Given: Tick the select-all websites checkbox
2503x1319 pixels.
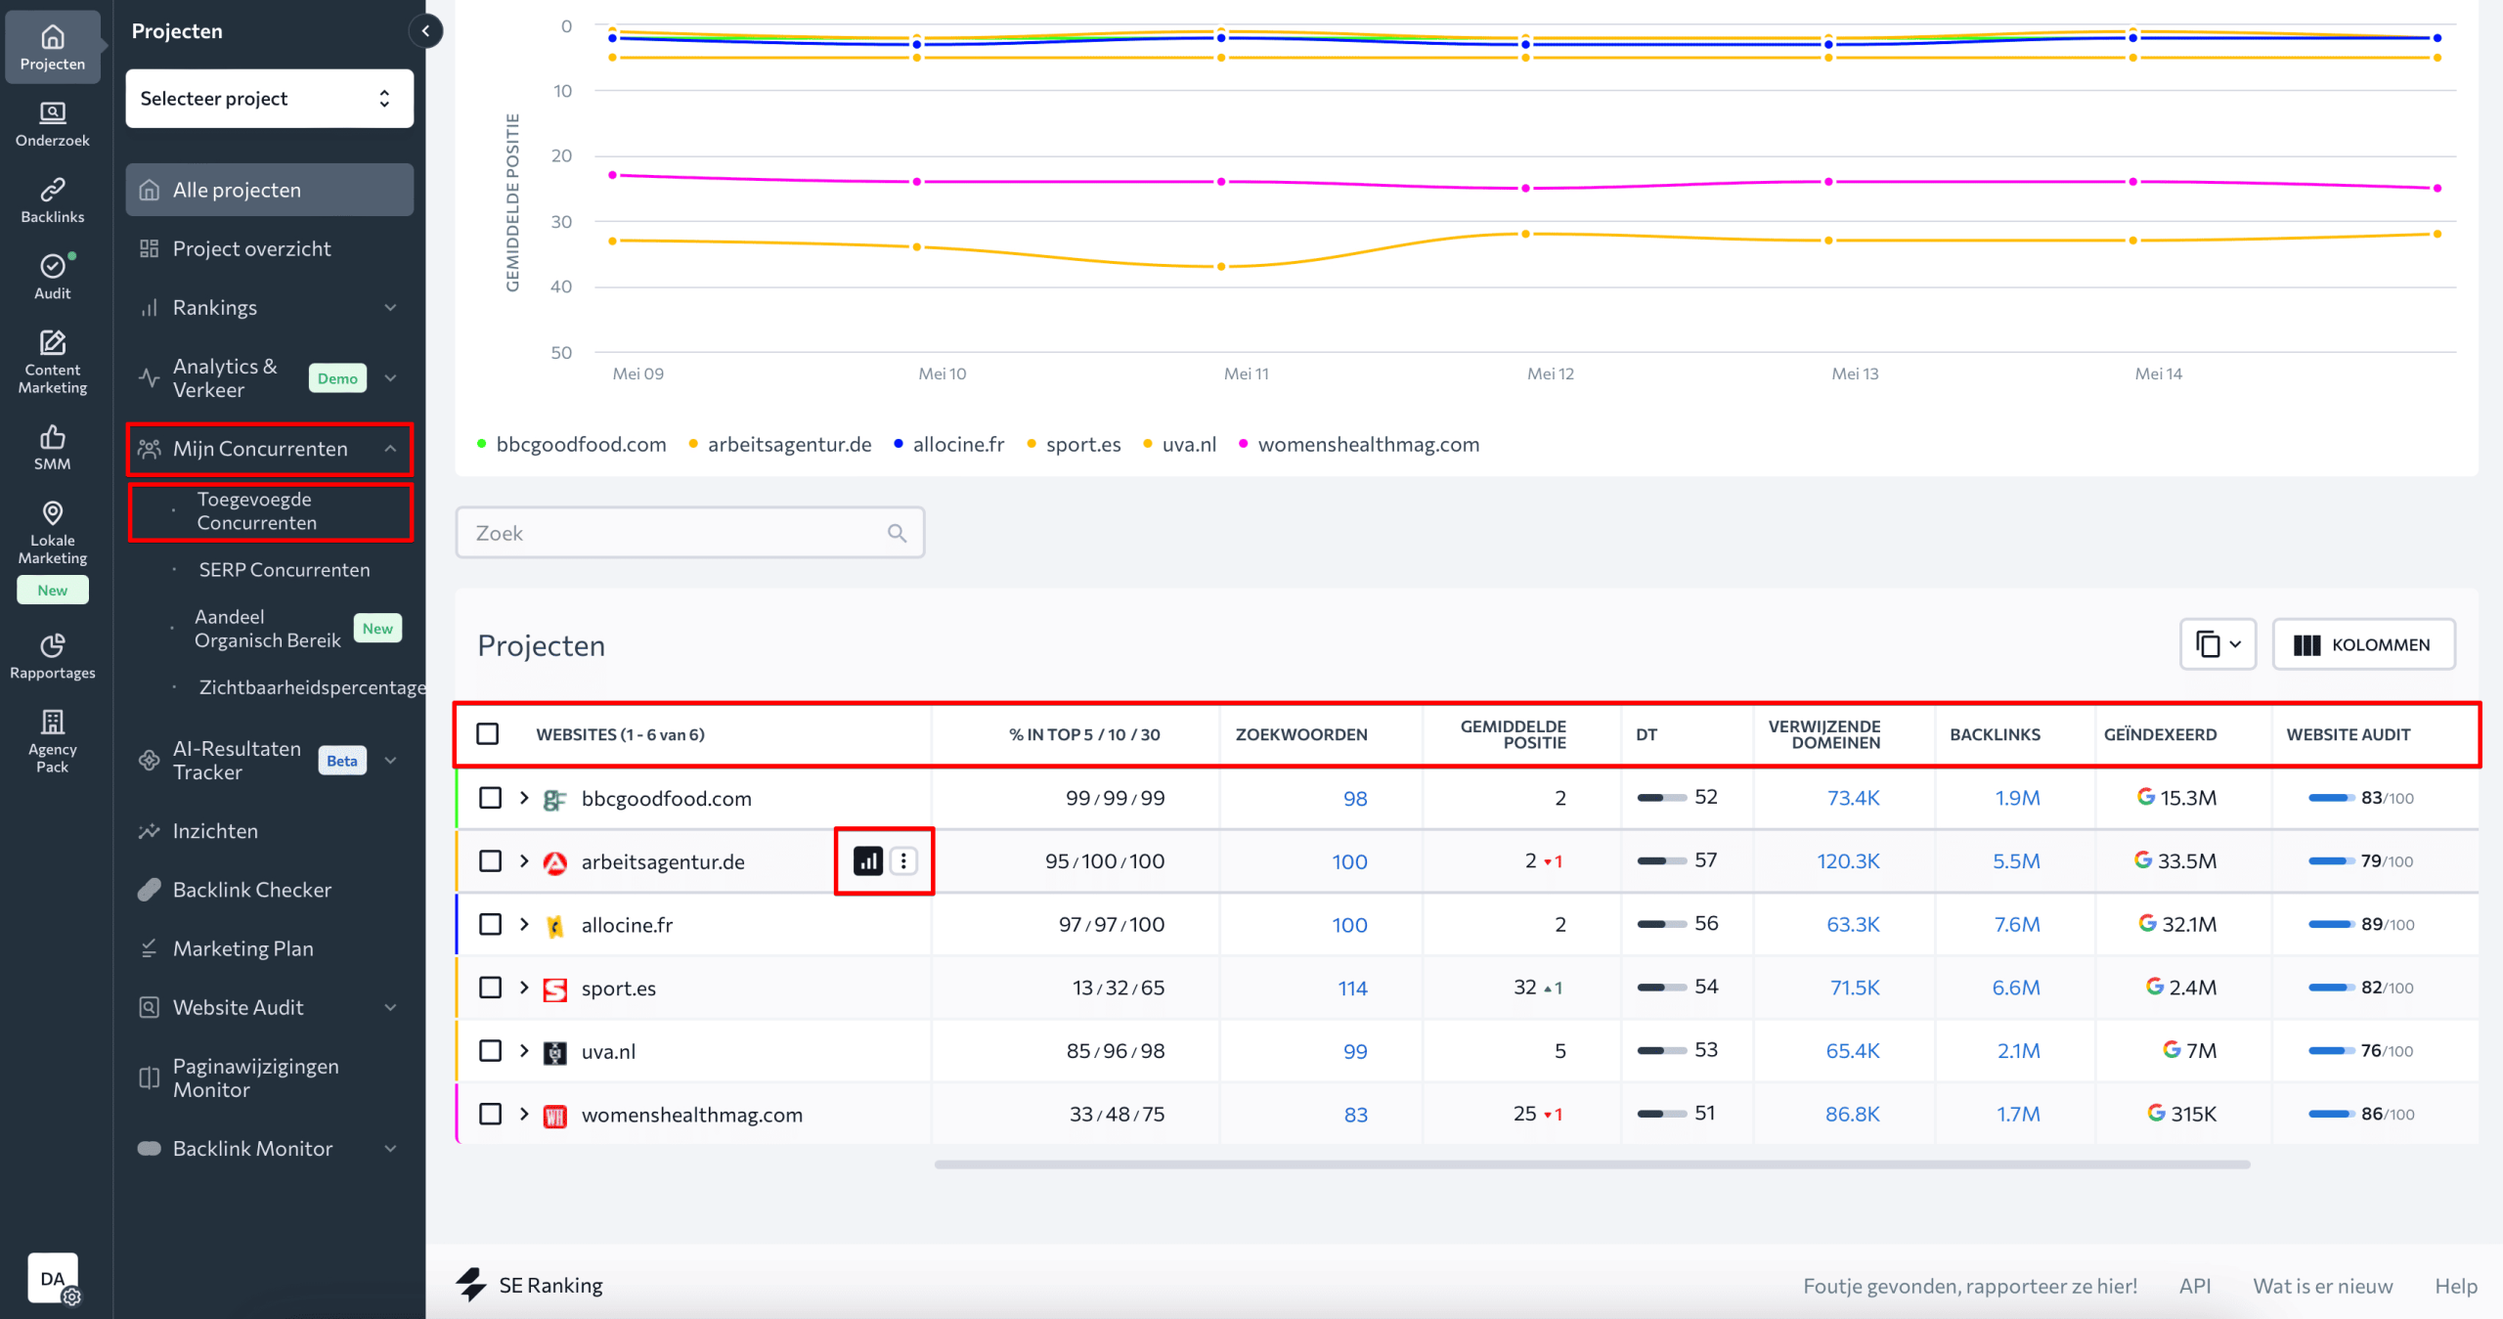Looking at the screenshot, I should pyautogui.click(x=488, y=733).
